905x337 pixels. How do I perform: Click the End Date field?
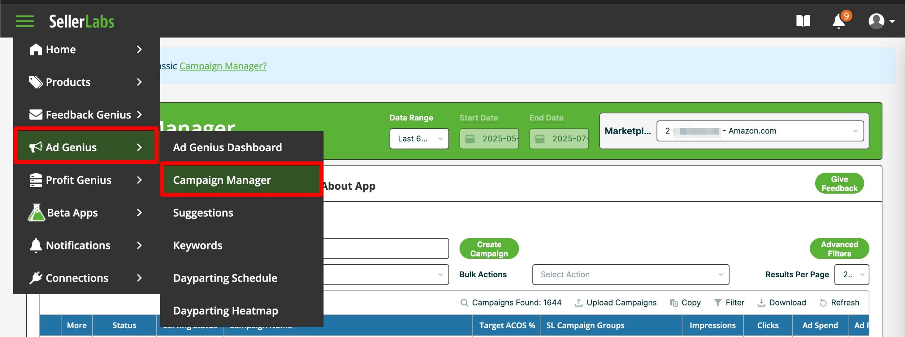pyautogui.click(x=559, y=139)
